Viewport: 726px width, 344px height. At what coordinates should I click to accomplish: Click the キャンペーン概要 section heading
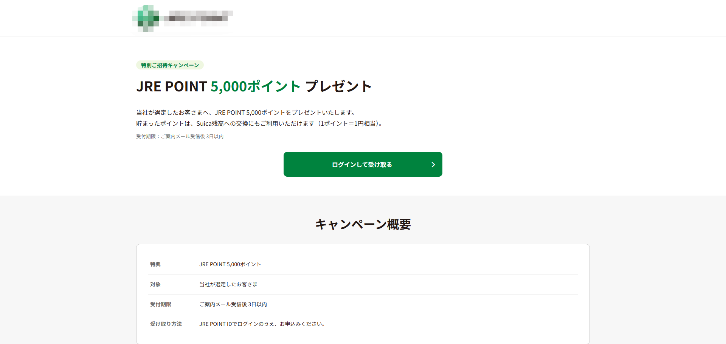[363, 224]
